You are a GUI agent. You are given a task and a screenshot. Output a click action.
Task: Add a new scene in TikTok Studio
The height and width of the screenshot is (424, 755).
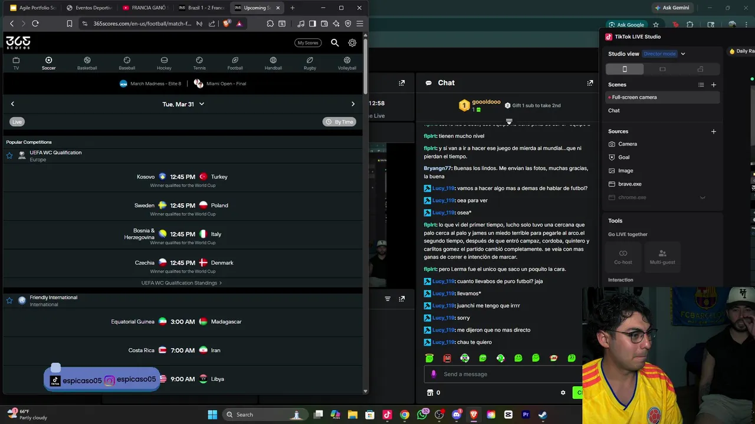pyautogui.click(x=714, y=85)
